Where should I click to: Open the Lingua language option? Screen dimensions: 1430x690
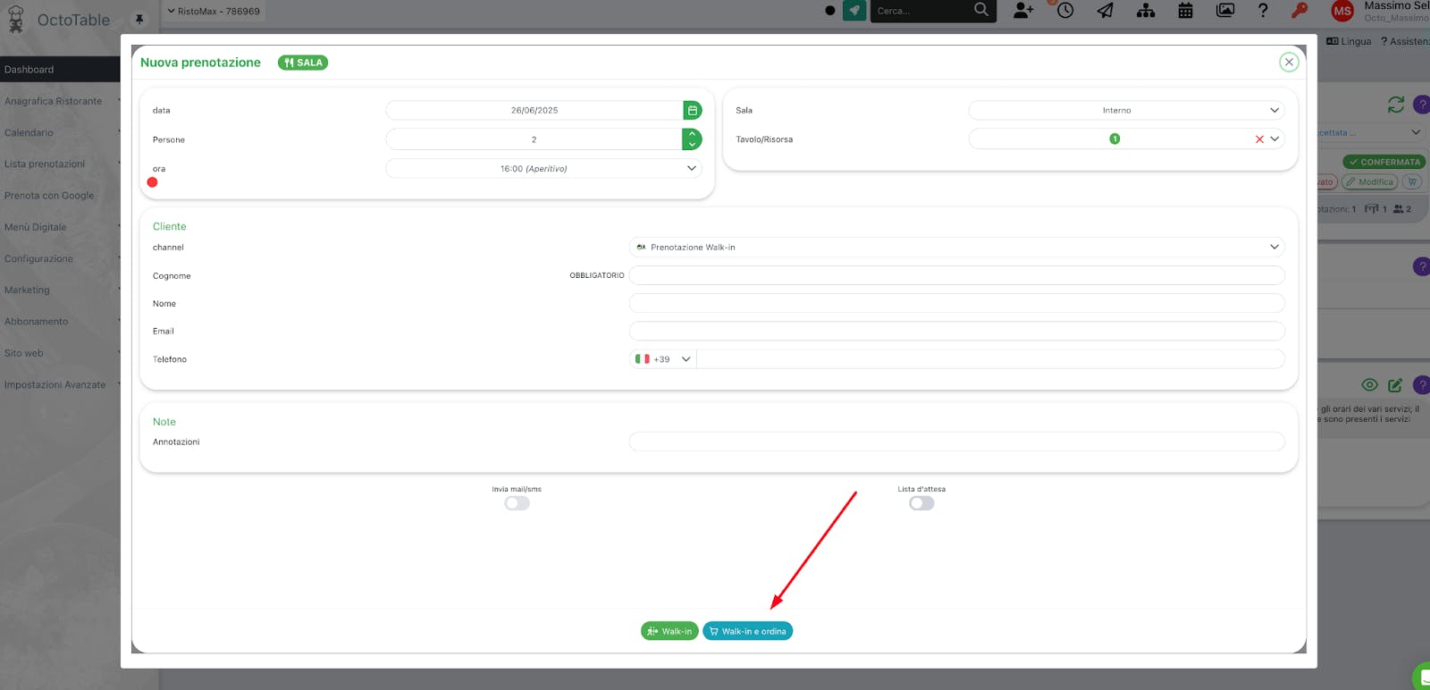[1349, 41]
